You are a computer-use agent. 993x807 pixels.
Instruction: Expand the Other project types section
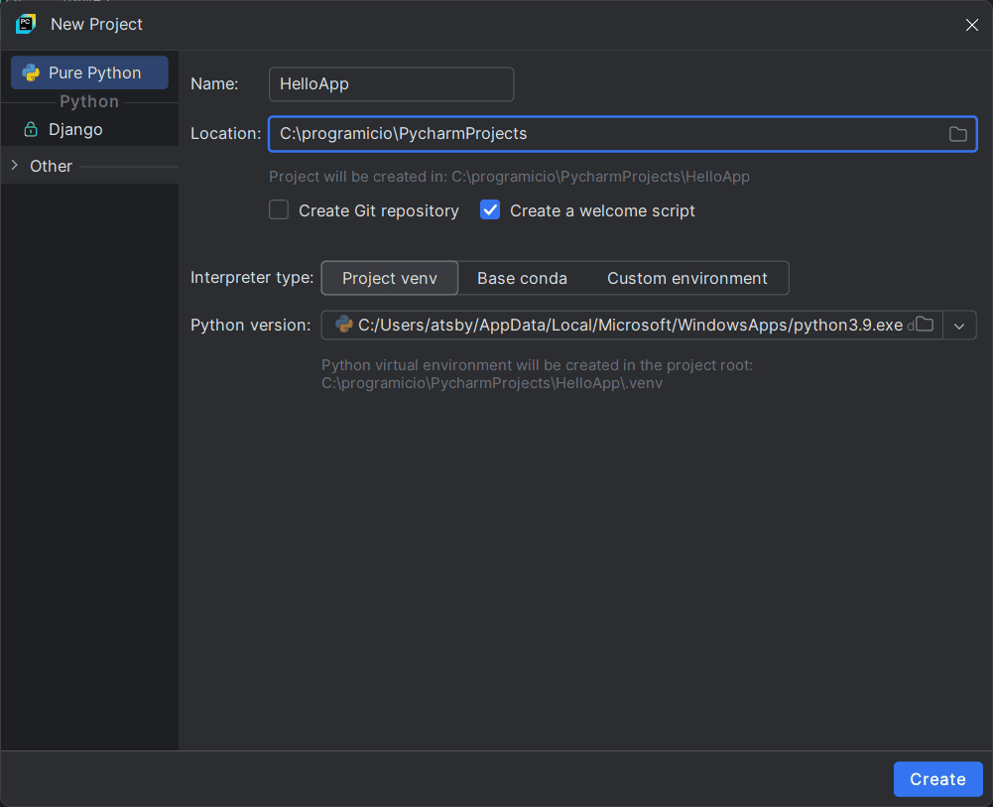[x=15, y=166]
